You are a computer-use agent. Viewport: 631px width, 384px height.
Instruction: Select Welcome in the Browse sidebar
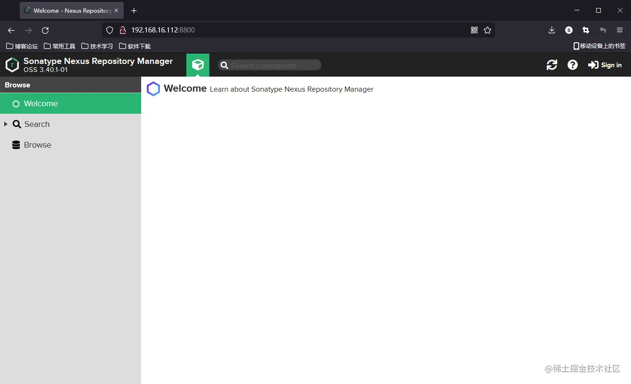(71, 103)
